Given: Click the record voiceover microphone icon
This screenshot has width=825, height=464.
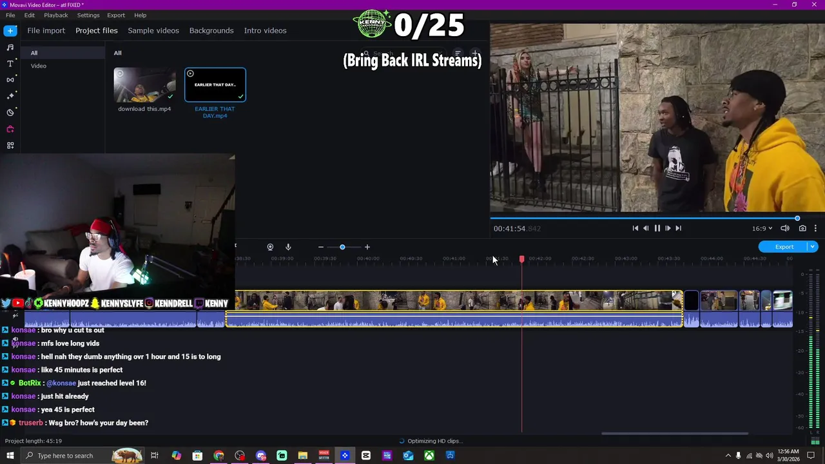Looking at the screenshot, I should (x=288, y=247).
